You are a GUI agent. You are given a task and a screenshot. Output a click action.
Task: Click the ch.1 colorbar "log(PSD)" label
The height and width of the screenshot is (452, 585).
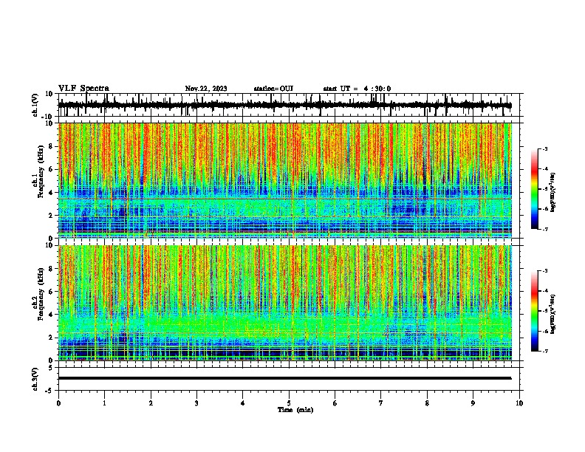553,193
